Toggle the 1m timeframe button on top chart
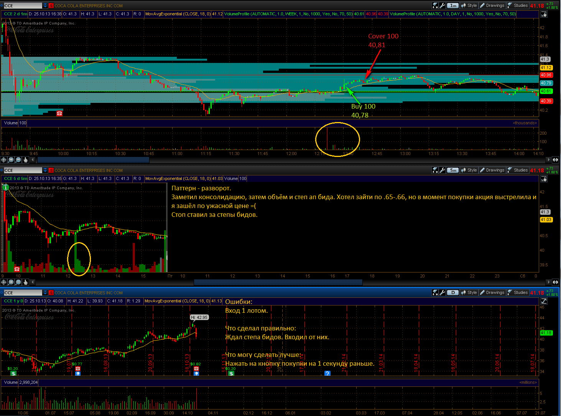Image resolution: width=561 pixels, height=416 pixels. [x=453, y=5]
